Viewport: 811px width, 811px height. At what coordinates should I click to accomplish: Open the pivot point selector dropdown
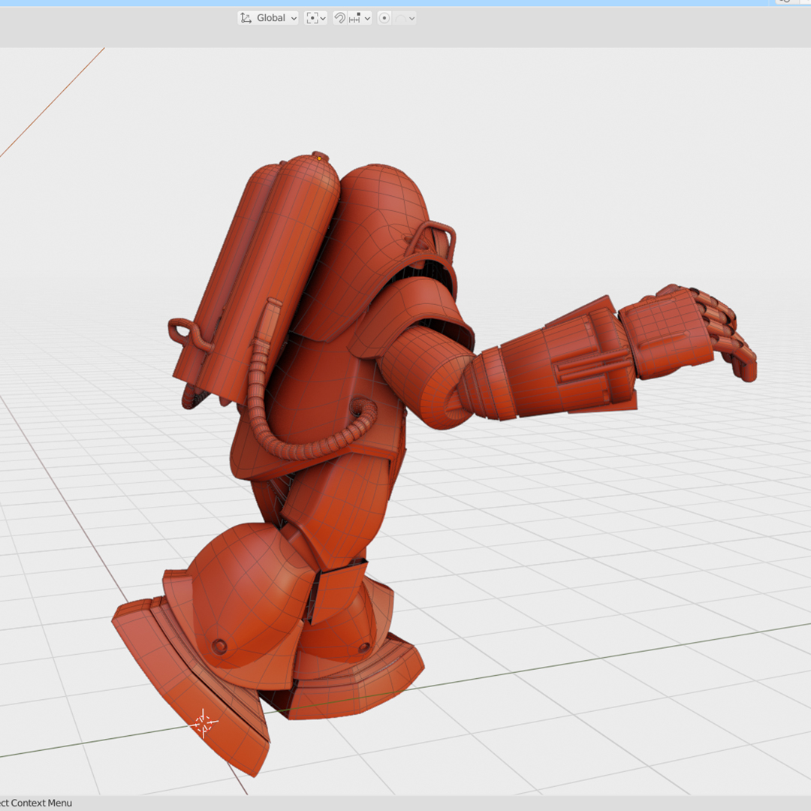(x=315, y=18)
